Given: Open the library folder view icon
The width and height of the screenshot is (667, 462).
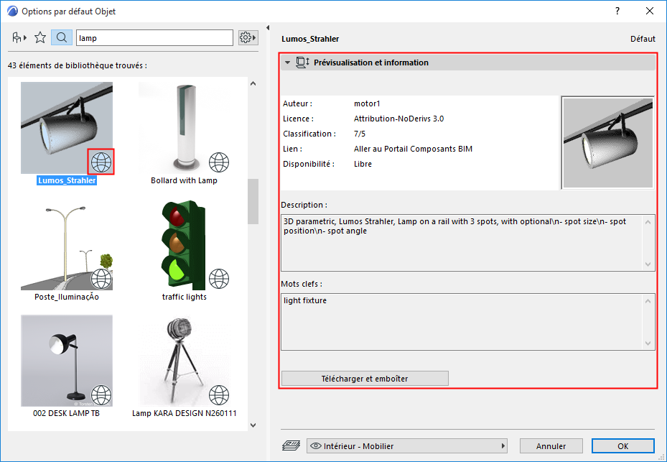Looking at the screenshot, I should point(19,38).
